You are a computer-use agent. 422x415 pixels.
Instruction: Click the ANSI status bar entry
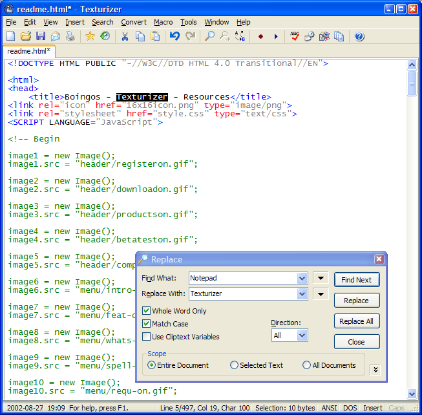329,409
